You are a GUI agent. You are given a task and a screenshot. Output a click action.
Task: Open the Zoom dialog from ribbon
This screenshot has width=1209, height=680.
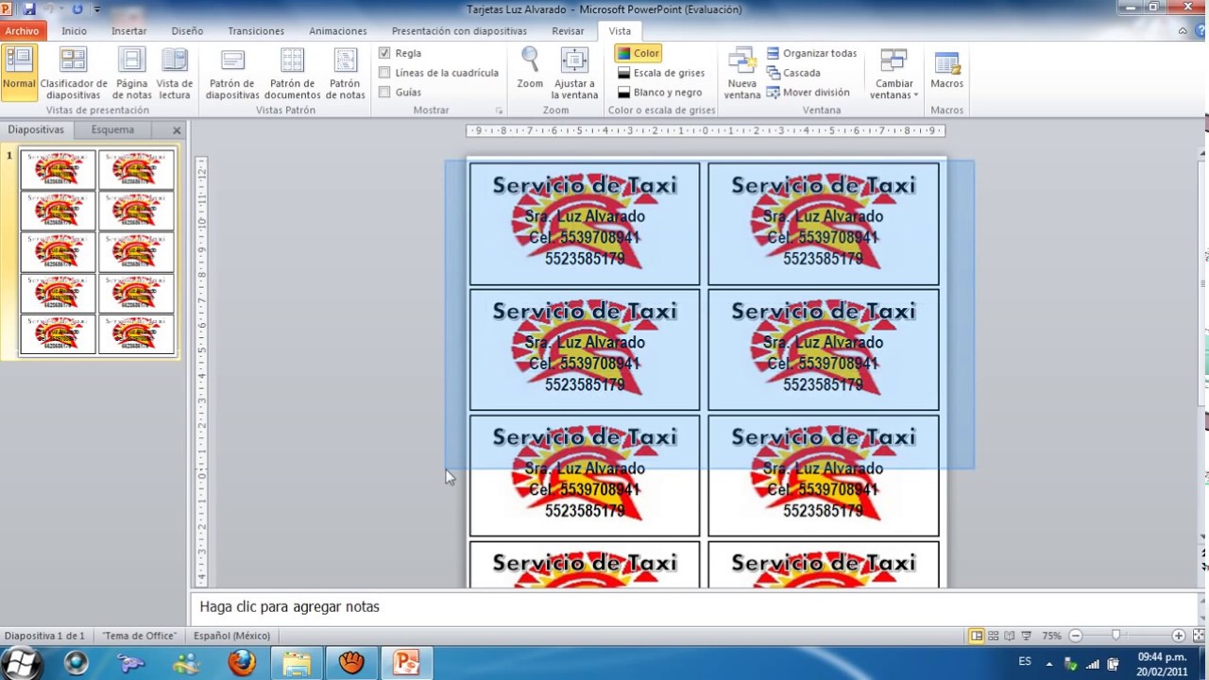click(530, 69)
